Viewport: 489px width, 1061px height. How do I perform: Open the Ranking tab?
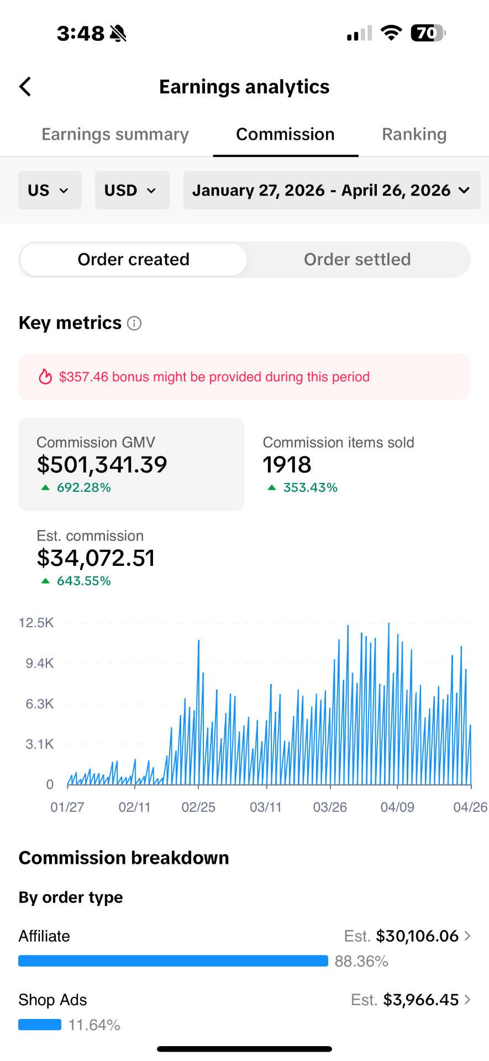click(414, 134)
